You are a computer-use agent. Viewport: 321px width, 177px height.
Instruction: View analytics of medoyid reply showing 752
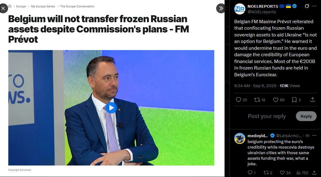click(302, 173)
